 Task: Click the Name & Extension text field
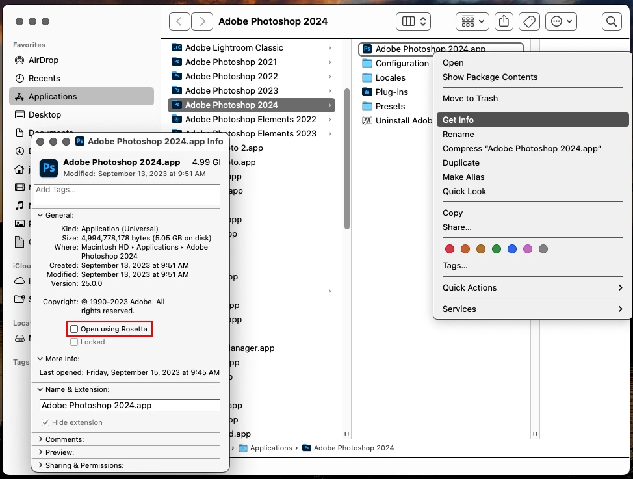[x=129, y=405]
